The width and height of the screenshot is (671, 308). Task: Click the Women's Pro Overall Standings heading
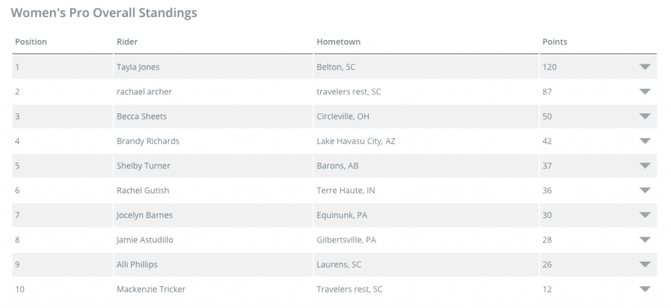(104, 13)
